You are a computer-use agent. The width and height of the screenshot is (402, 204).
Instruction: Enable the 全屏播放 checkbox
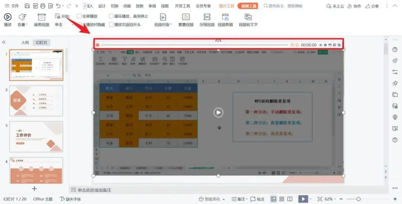79,16
